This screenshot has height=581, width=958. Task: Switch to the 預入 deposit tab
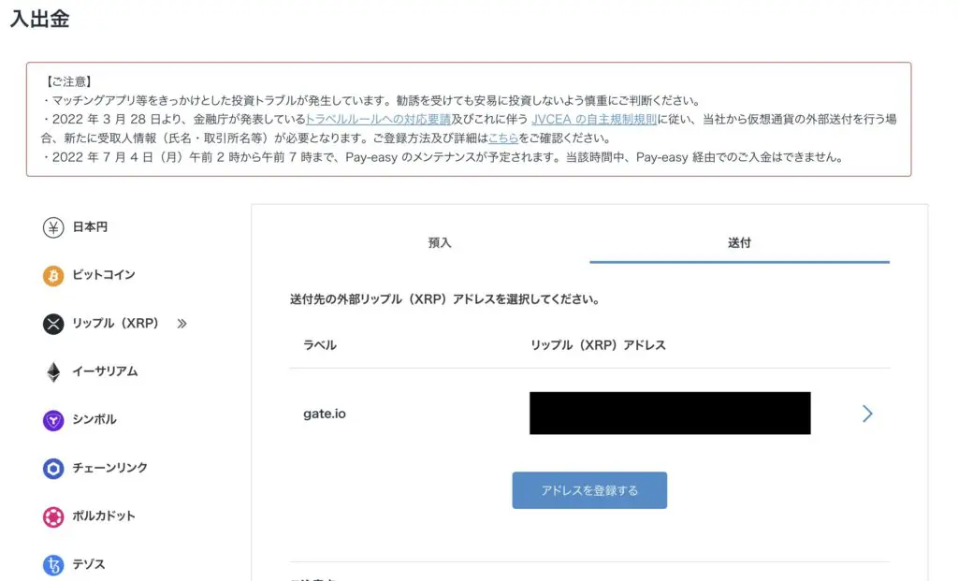[439, 242]
